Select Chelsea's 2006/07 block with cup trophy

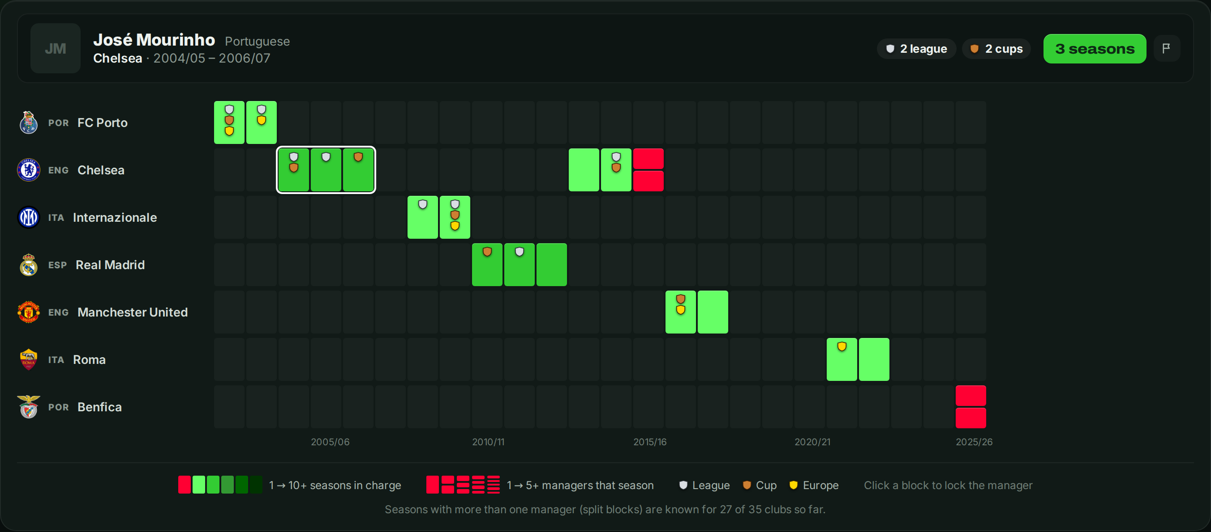click(358, 170)
